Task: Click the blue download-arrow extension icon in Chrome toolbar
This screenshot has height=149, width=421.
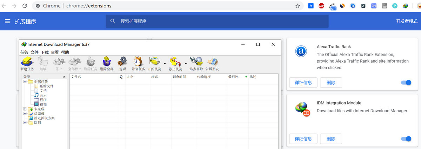Action: click(311, 6)
